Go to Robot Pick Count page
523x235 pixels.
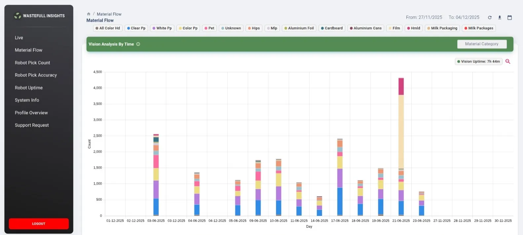[x=32, y=63]
